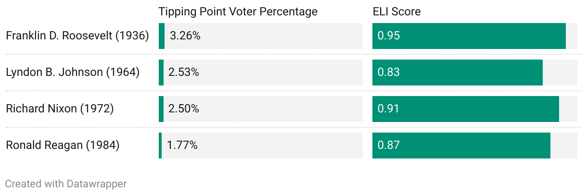
Task: Click the 3.26% tipping point value
Action: (185, 36)
